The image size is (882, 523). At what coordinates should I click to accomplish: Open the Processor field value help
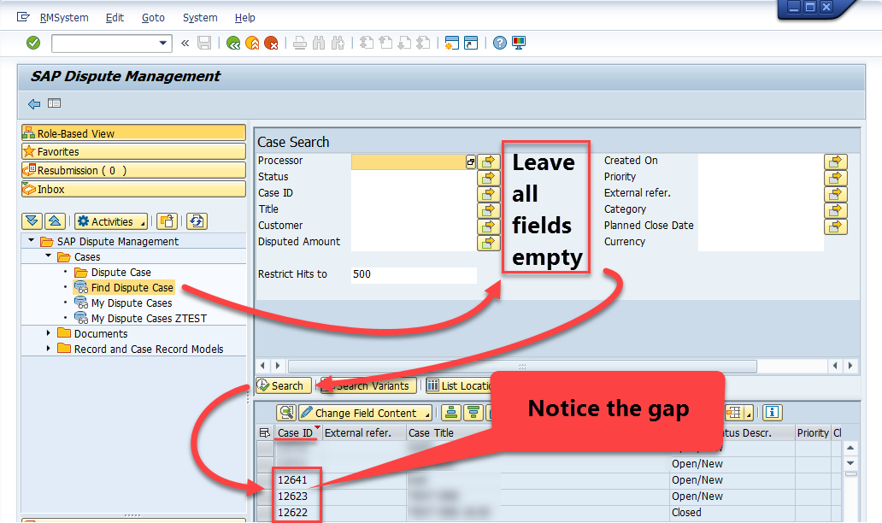pyautogui.click(x=471, y=162)
